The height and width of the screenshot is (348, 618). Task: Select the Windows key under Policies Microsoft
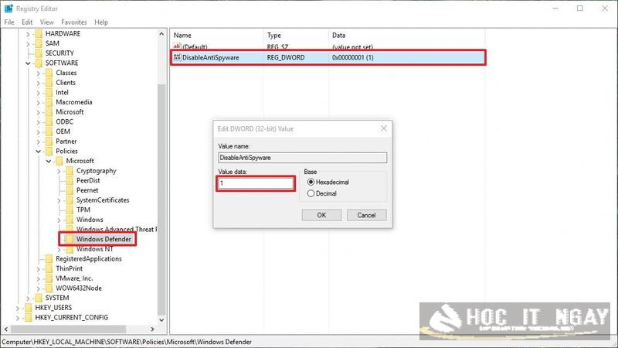pyautogui.click(x=90, y=220)
